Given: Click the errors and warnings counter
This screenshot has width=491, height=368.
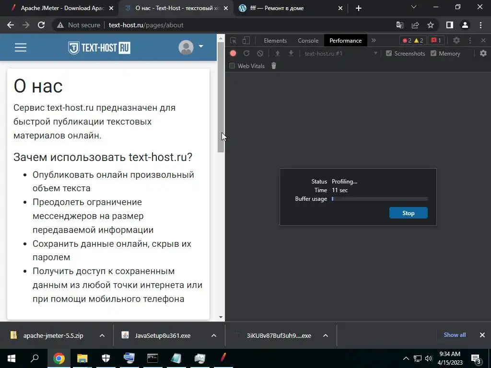Looking at the screenshot, I should coord(413,40).
